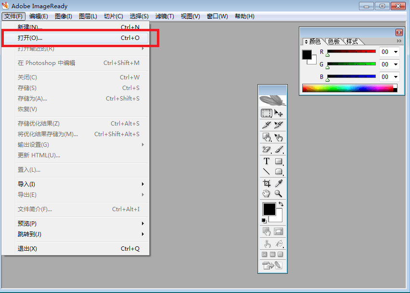Click the R red color slider
This screenshot has width=410, height=293.
pos(351,51)
